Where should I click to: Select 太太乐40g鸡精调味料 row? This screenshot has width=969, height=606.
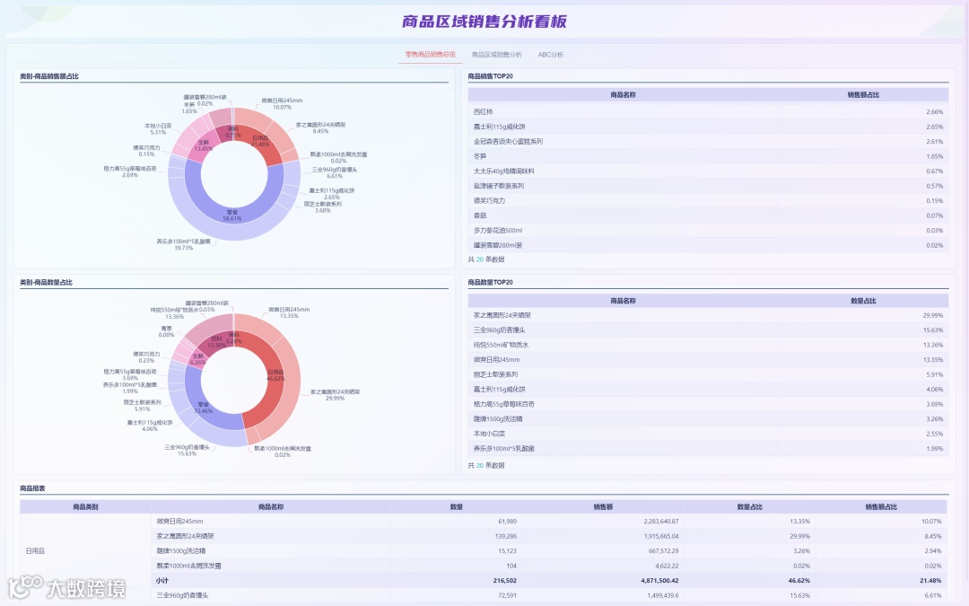point(708,171)
